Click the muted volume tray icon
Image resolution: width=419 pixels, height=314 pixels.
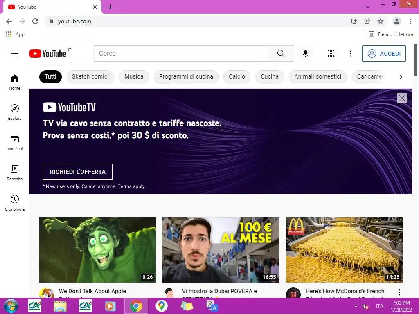tap(365, 306)
